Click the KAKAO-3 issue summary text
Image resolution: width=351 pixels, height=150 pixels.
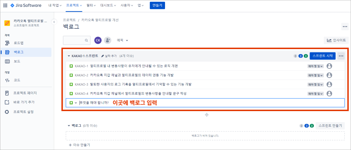click(141, 84)
